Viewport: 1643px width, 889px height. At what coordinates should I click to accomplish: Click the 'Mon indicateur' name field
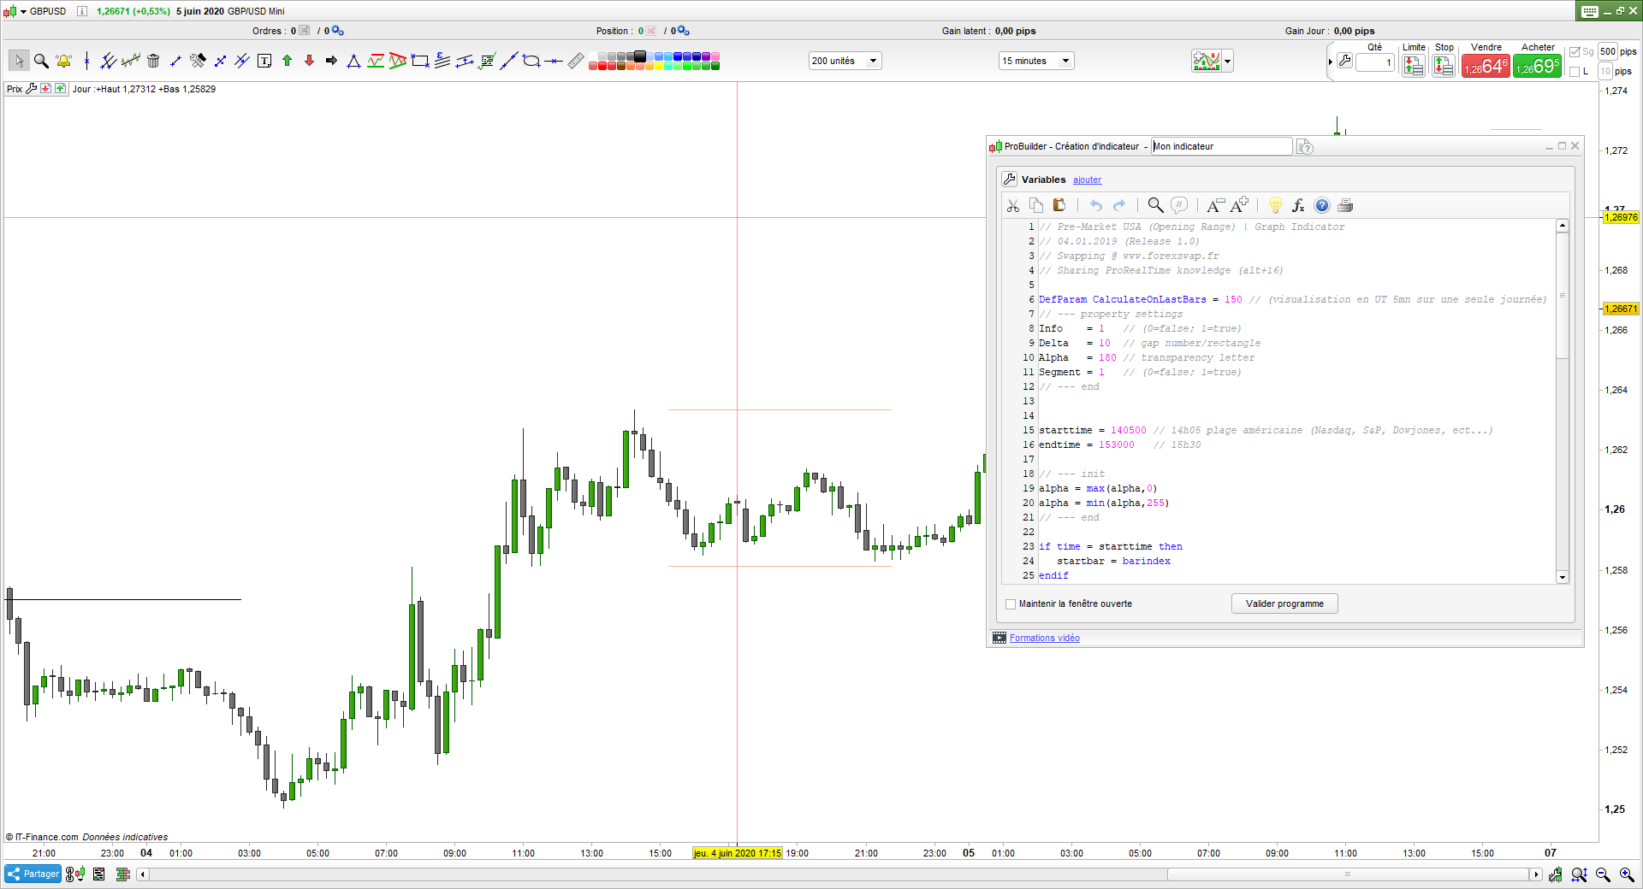tap(1221, 146)
